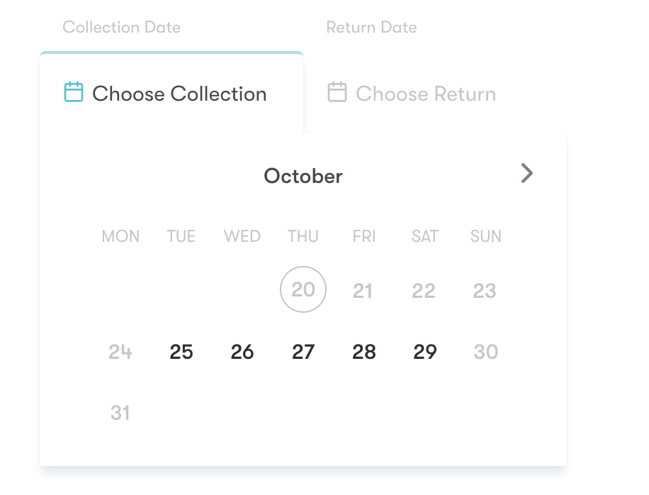Select October 26 in the calendar
Screen dimensions: 649x495
coord(242,352)
